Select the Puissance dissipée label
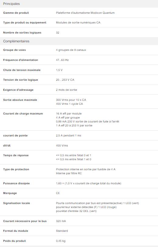This screenshot has height=247, width=158. pyautogui.click(x=16, y=183)
